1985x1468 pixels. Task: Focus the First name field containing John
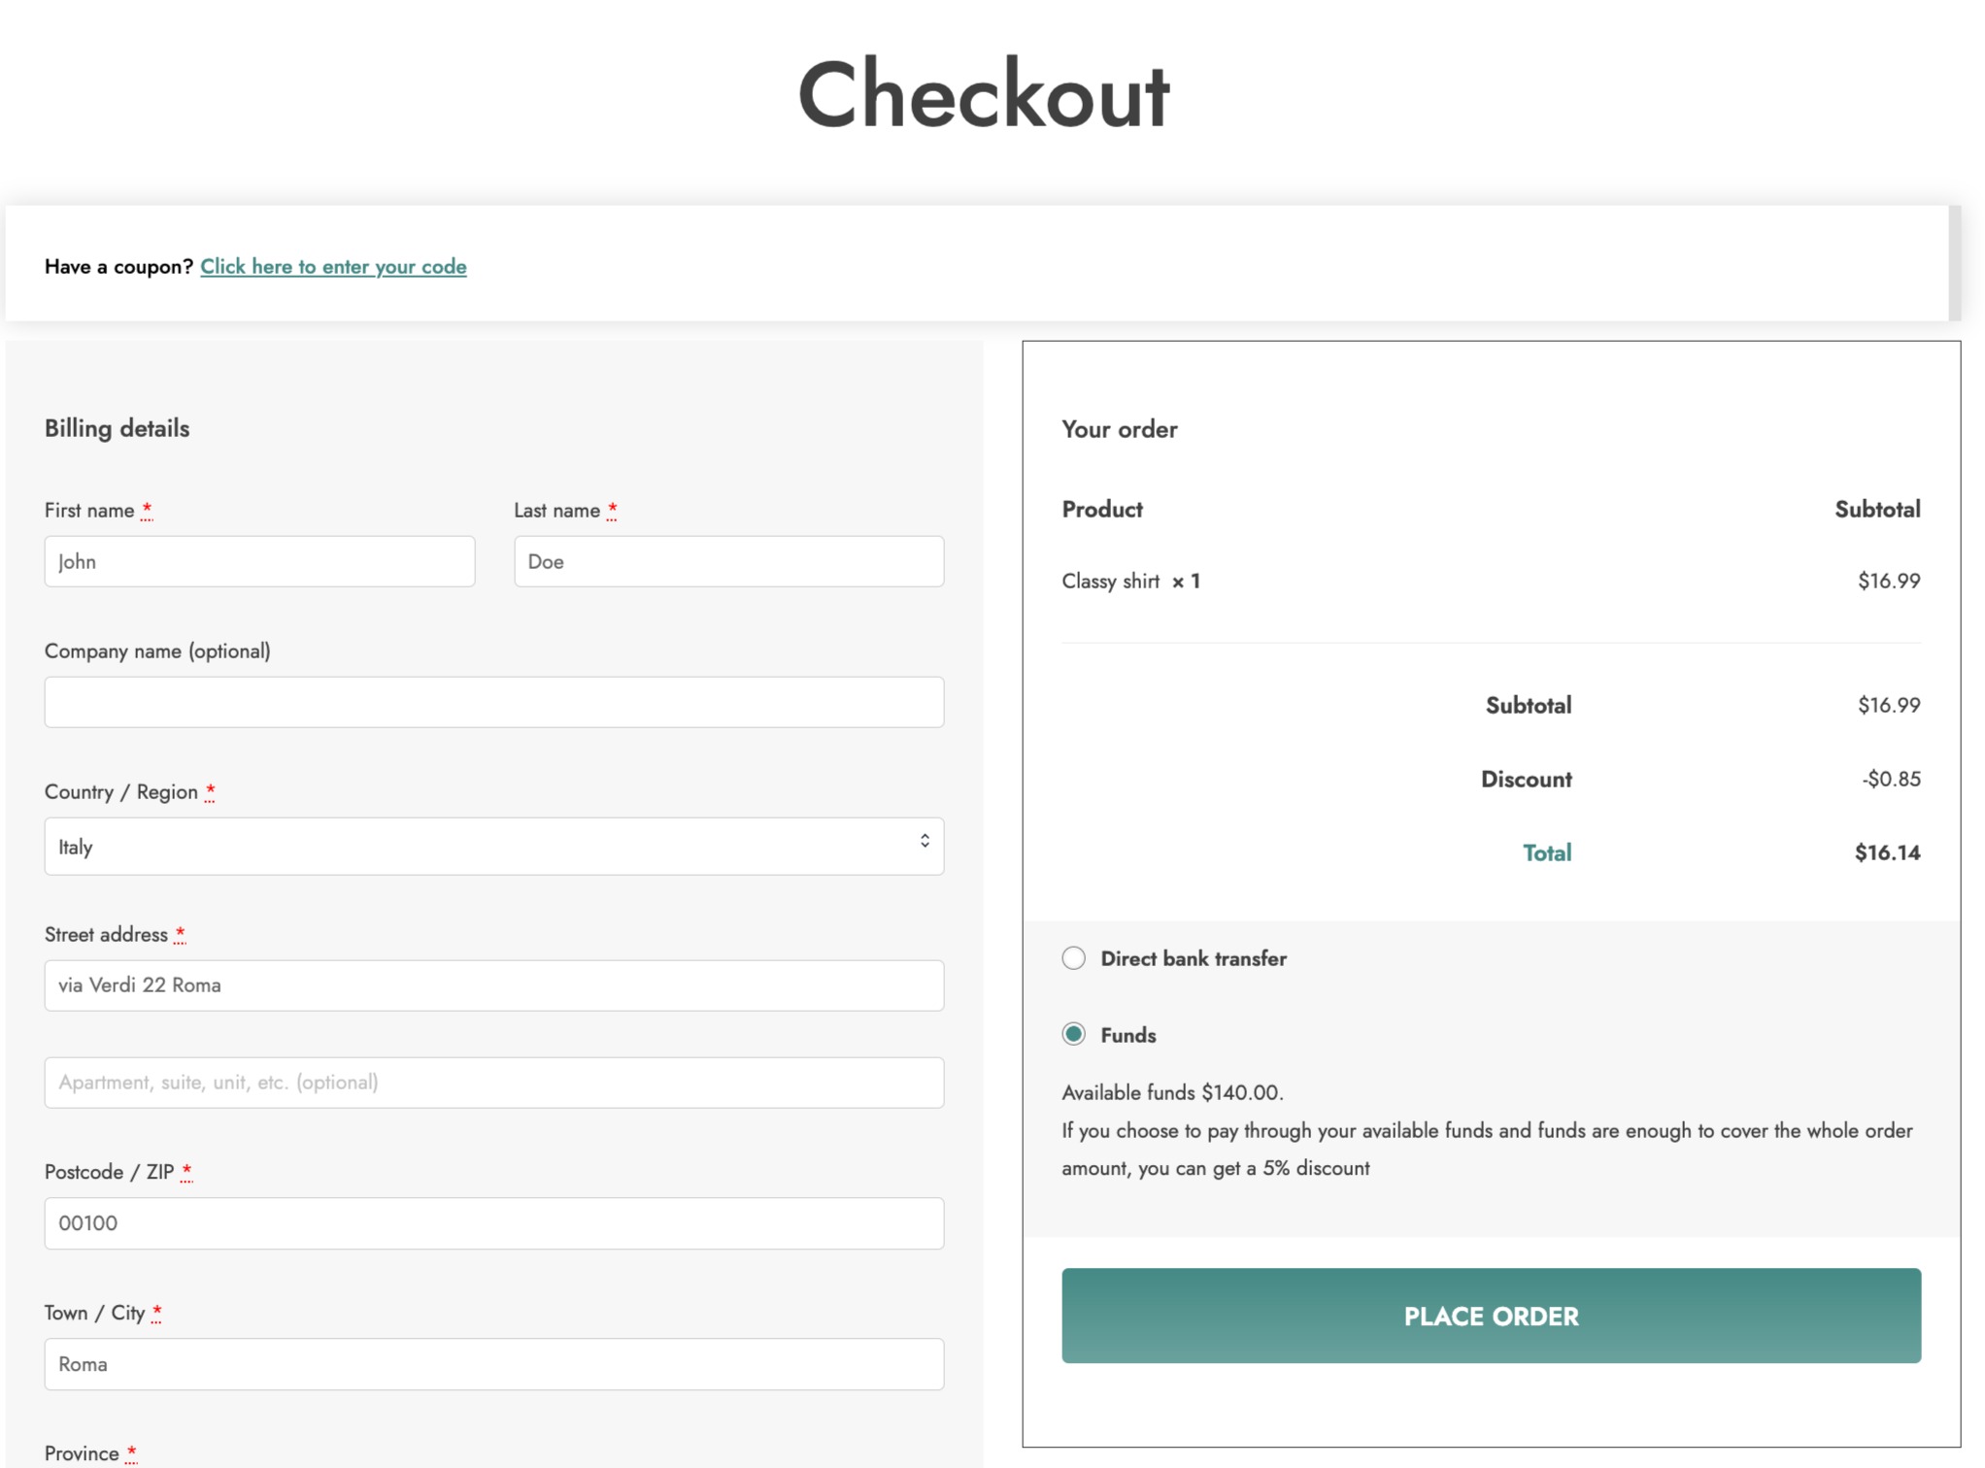click(x=259, y=561)
